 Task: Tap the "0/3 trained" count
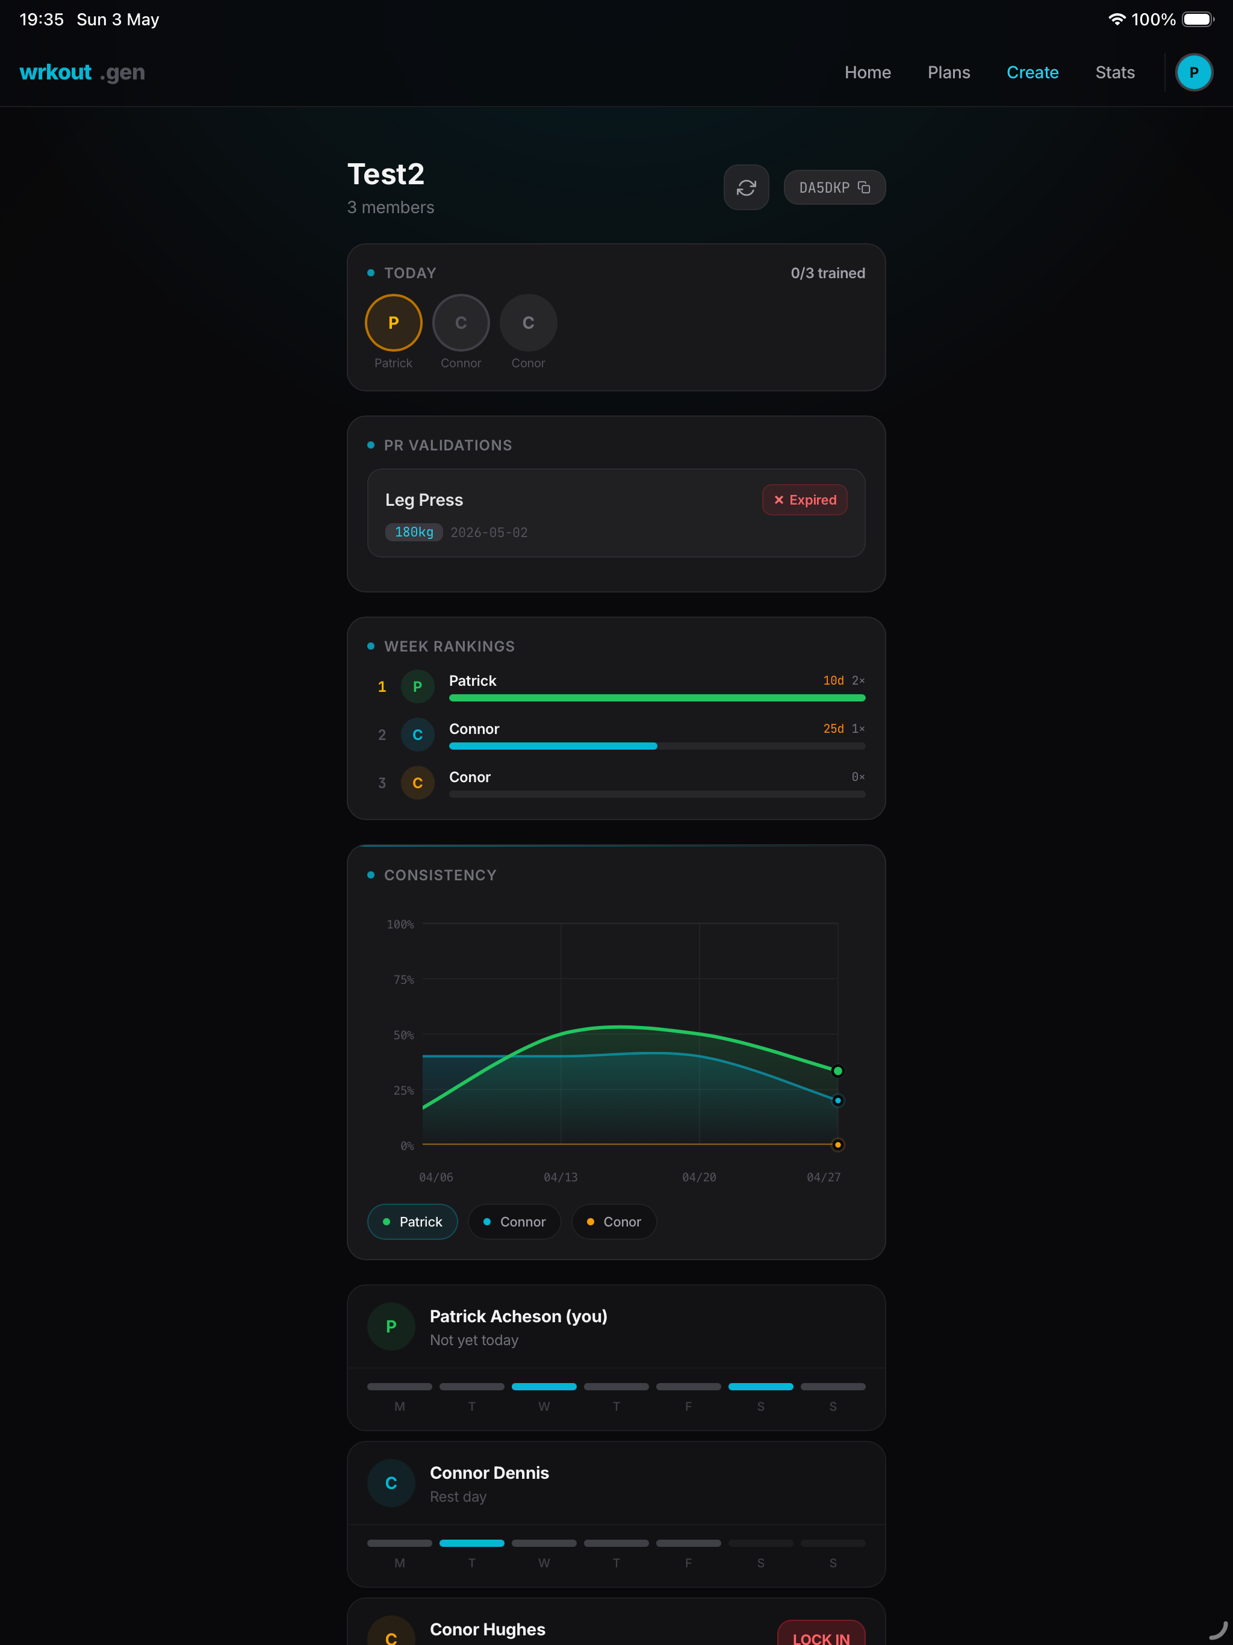coord(828,273)
